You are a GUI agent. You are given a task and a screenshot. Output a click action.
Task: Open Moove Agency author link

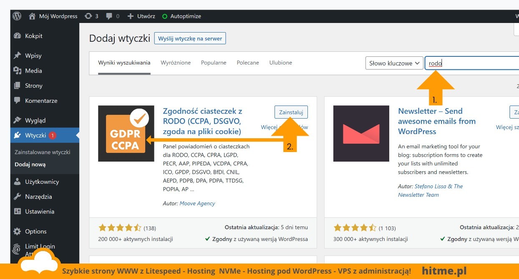pyautogui.click(x=197, y=203)
